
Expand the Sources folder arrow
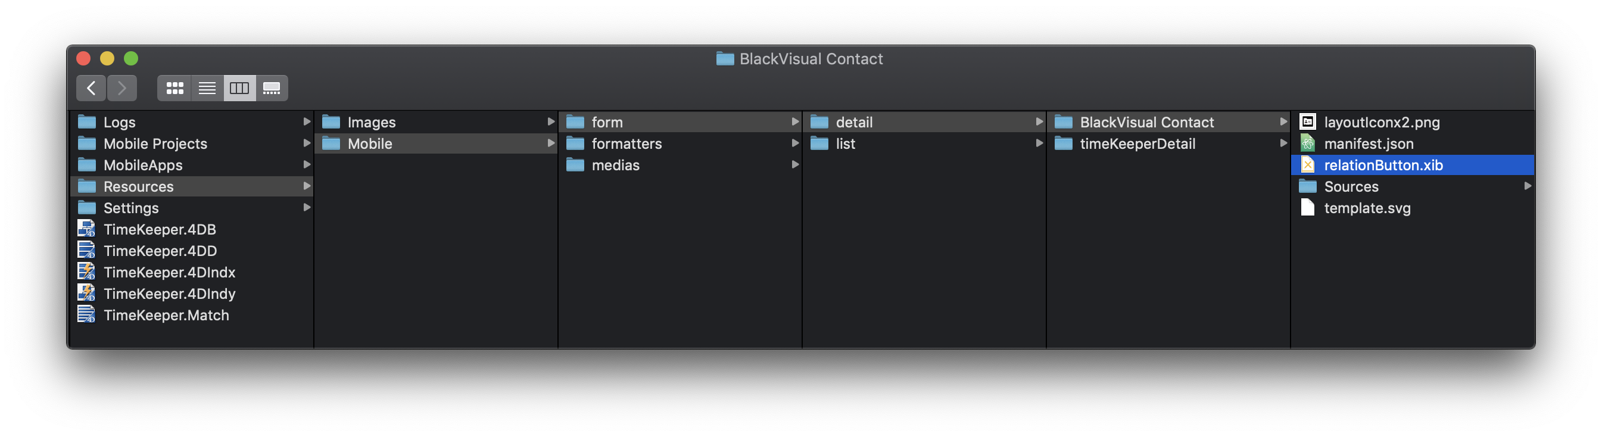point(1527,186)
